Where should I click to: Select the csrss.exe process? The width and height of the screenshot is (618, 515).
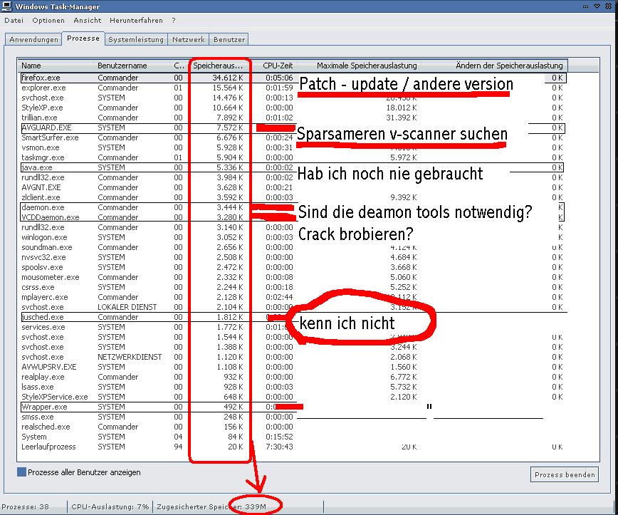coord(293,287)
